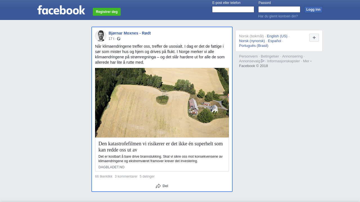360x202 pixels.
Task: Open the 3 kommentarer link
Action: 126,176
